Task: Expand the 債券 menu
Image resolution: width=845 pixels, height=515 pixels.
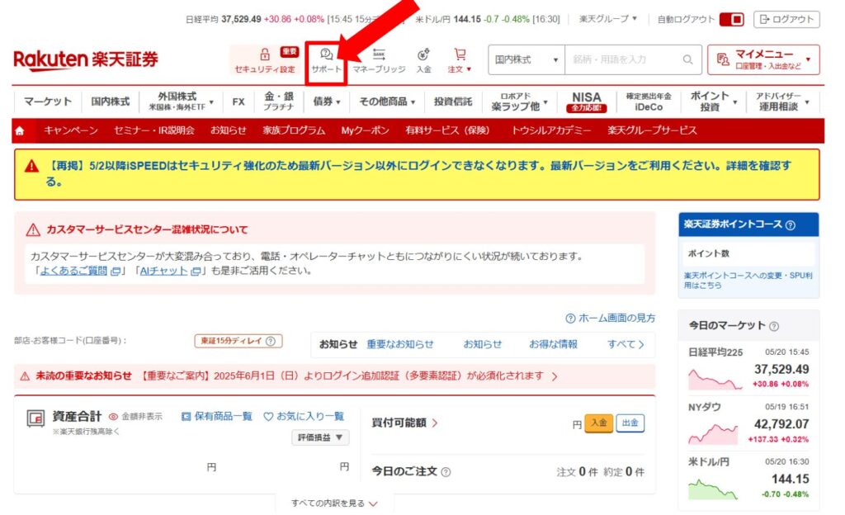Action: 327,102
